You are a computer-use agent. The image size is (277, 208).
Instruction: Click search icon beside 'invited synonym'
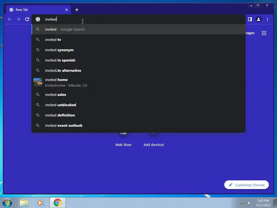38,50
